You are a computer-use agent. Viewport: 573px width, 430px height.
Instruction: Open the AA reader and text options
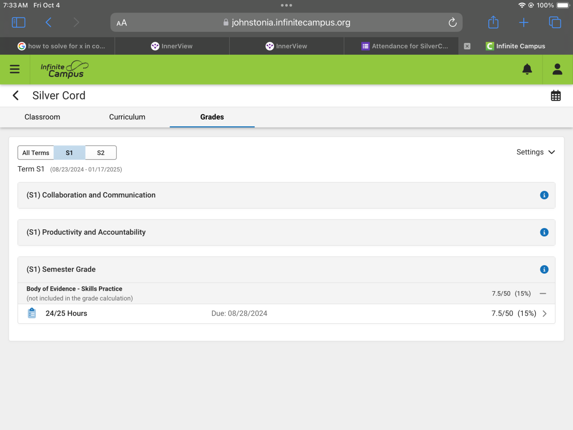tap(122, 23)
